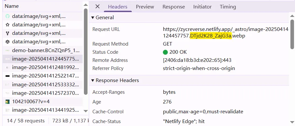Viewport: 295px width, 126px height.
Task: Click the request list scroll-down arrow
Action: (86, 111)
